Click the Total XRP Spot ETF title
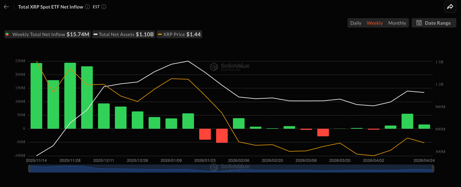The height and width of the screenshot is (187, 461). tap(51, 7)
